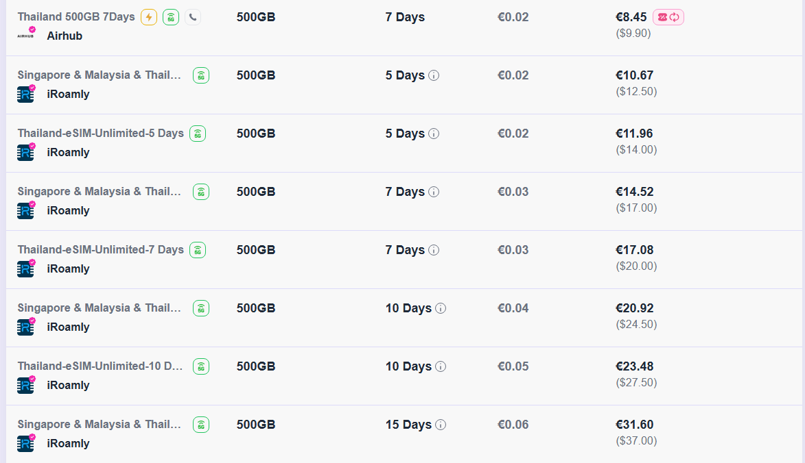805x463 pixels.
Task: Click the lightning bolt icon on Thailand 500GB 7Days
Action: (149, 17)
